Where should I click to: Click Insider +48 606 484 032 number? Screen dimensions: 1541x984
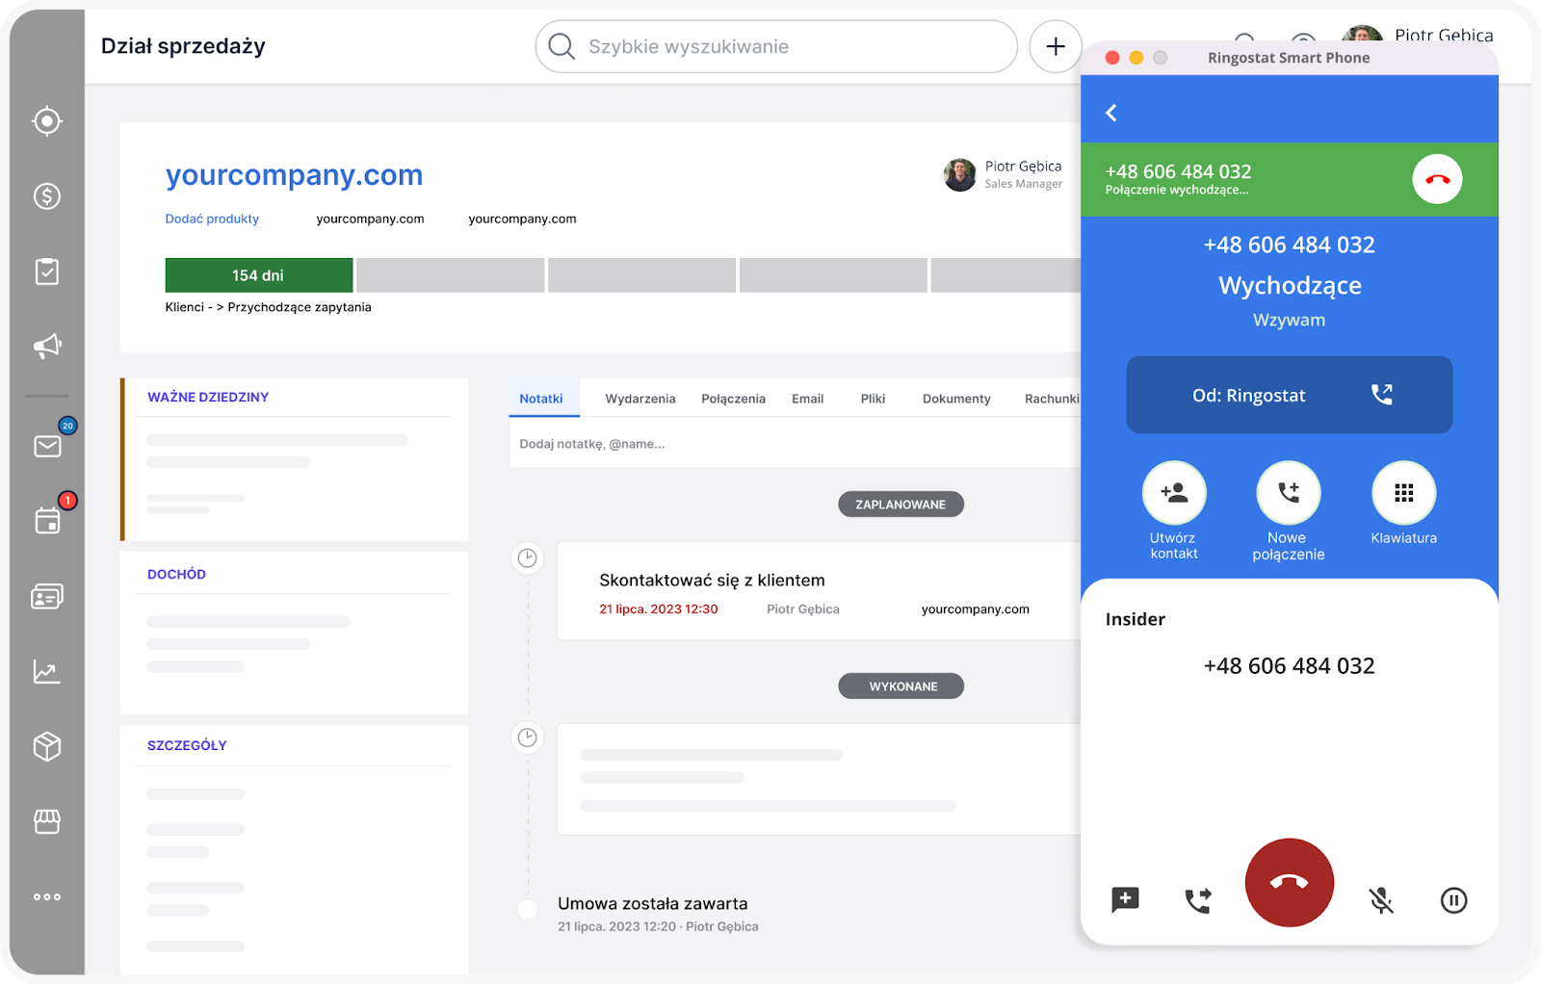click(x=1290, y=666)
